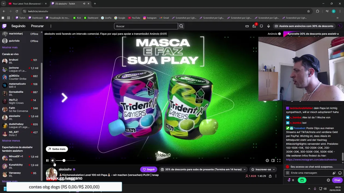Open the alexisshv channel name link
The image size is (344, 193).
[65, 169]
